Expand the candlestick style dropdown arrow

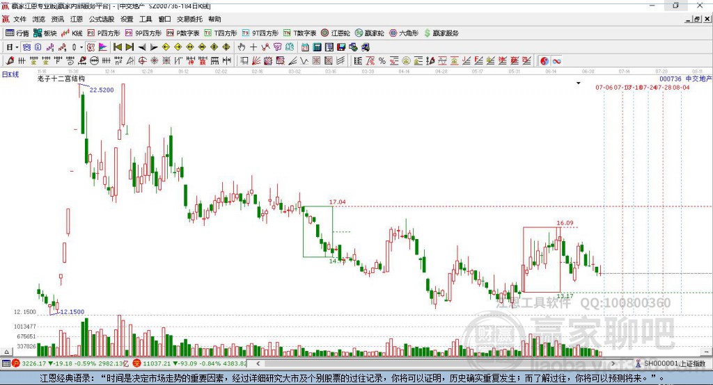81,47
